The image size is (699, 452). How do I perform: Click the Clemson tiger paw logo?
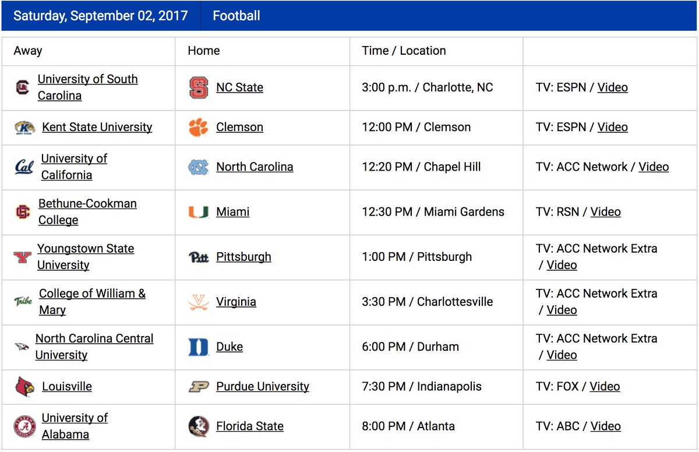[198, 127]
